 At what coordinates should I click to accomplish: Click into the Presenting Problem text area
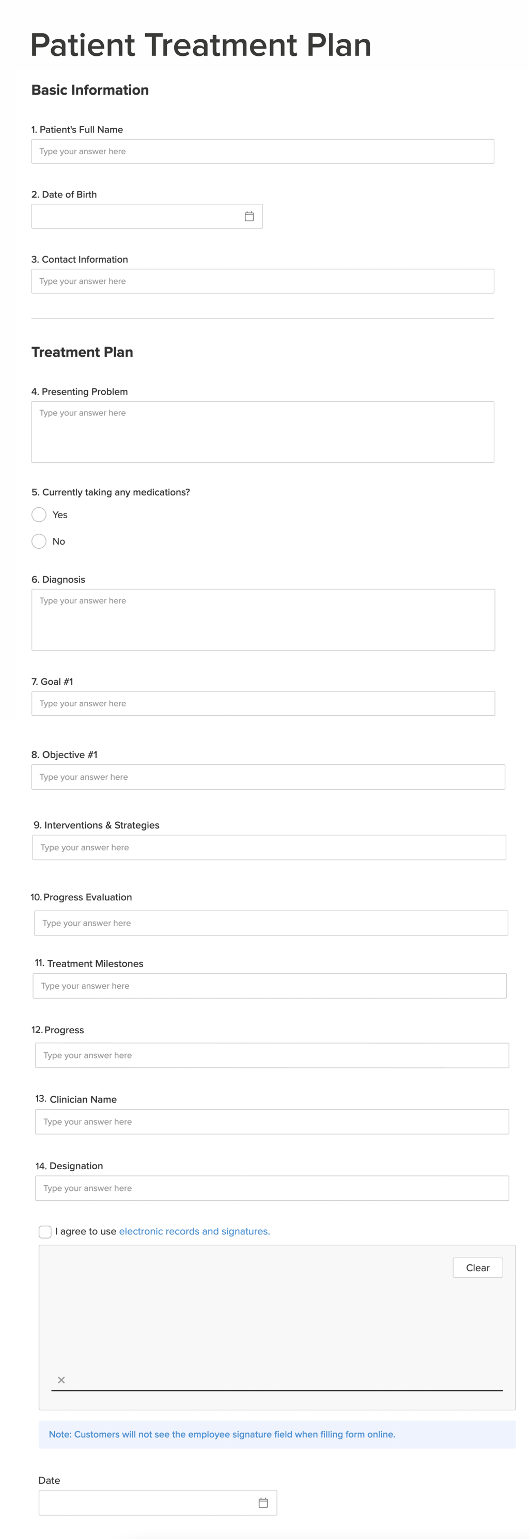coord(263,432)
